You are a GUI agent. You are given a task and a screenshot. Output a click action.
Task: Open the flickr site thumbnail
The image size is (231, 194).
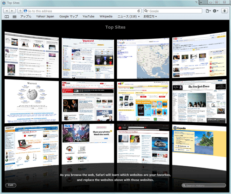[x=88, y=144]
